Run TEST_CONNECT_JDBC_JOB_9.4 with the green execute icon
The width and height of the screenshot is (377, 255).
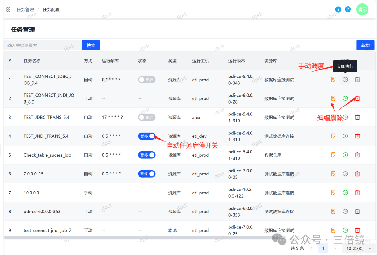pos(345,80)
